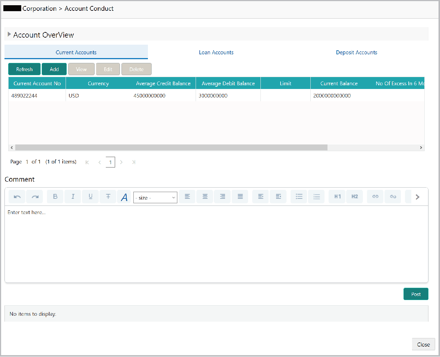This screenshot has width=440, height=357.
Task: Click the USD currency cell
Action: click(x=98, y=96)
